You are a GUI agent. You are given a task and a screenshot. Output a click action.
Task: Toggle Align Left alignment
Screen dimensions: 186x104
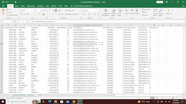click(50, 14)
